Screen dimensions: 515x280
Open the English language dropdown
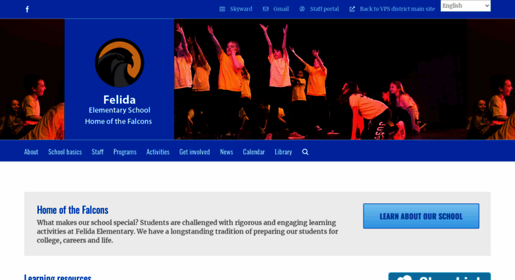click(465, 5)
